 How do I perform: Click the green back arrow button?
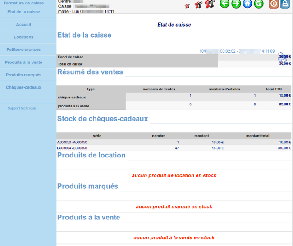coord(224,4)
